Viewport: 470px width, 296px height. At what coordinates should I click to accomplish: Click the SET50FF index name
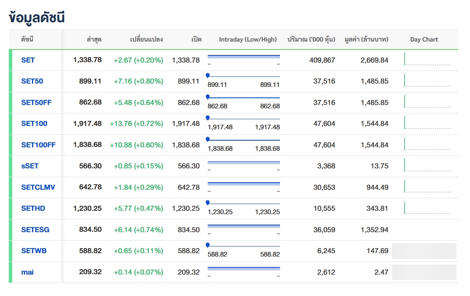(37, 102)
